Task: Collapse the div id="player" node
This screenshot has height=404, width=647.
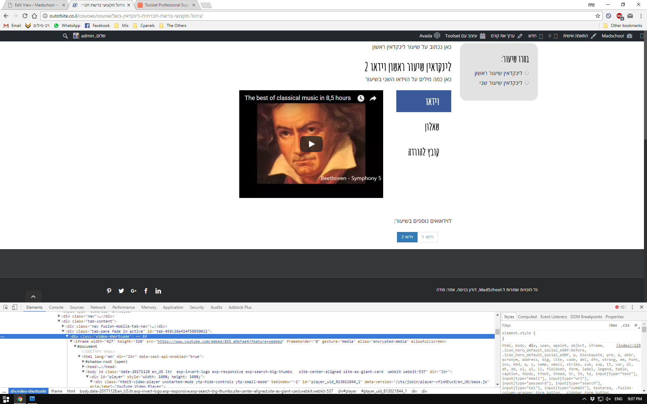Action: pos(87,377)
